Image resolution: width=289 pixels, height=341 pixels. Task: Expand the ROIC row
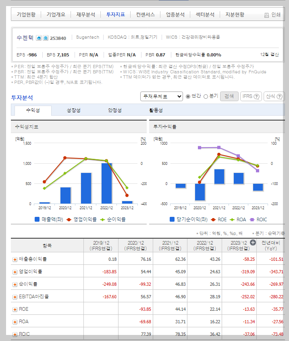point(15,335)
